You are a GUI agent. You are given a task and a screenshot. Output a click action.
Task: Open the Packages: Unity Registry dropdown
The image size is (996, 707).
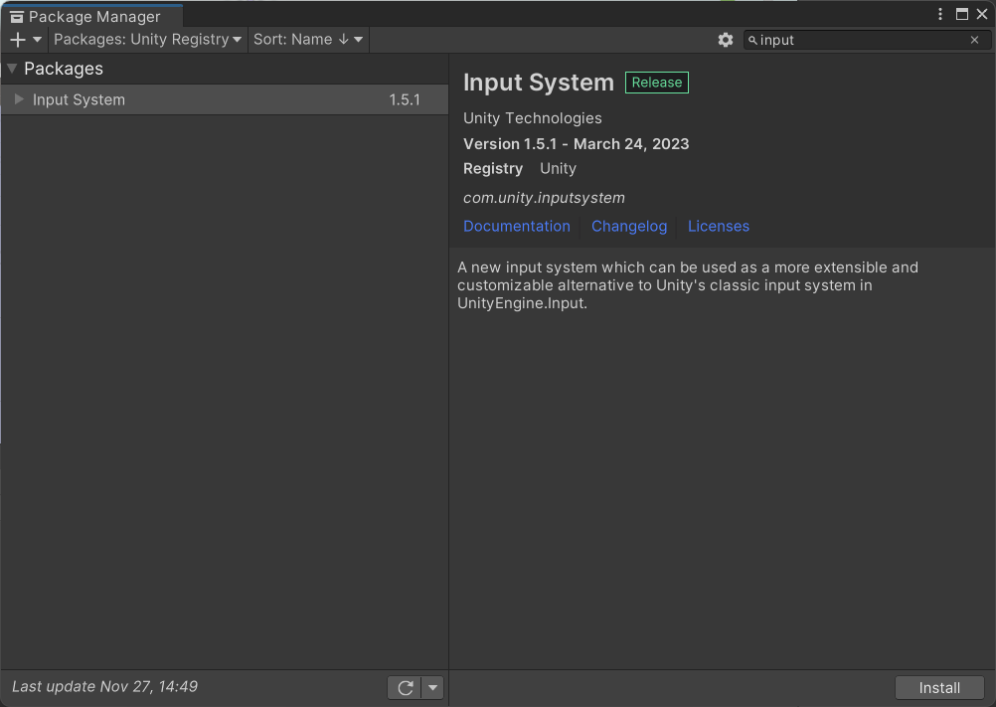pos(147,40)
